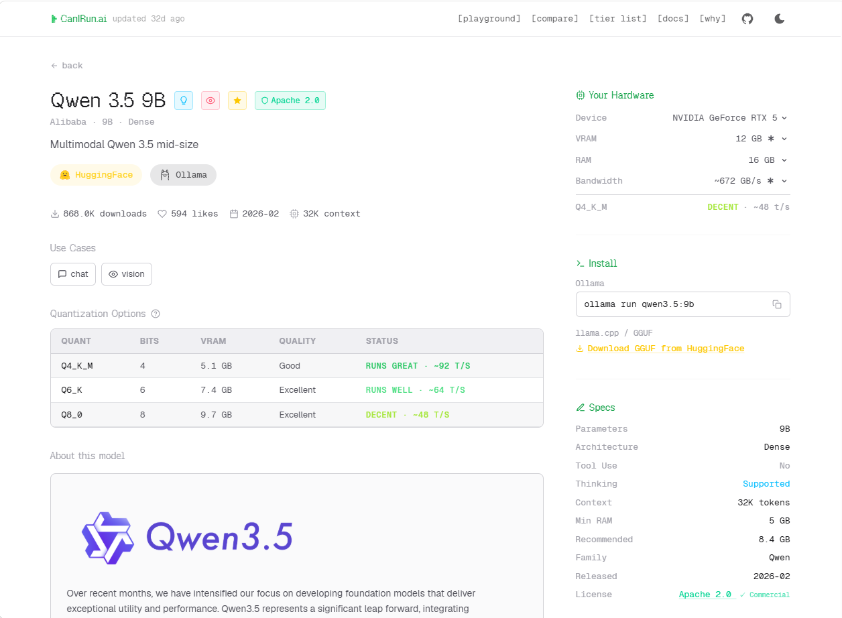Click the Specs section heading
This screenshot has height=618, width=842.
pos(595,408)
